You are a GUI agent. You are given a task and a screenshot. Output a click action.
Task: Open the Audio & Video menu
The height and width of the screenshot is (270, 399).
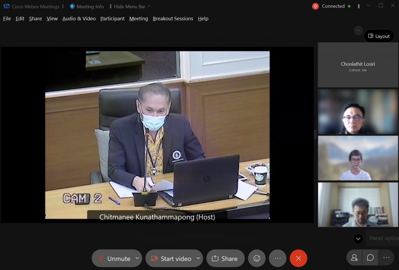79,18
